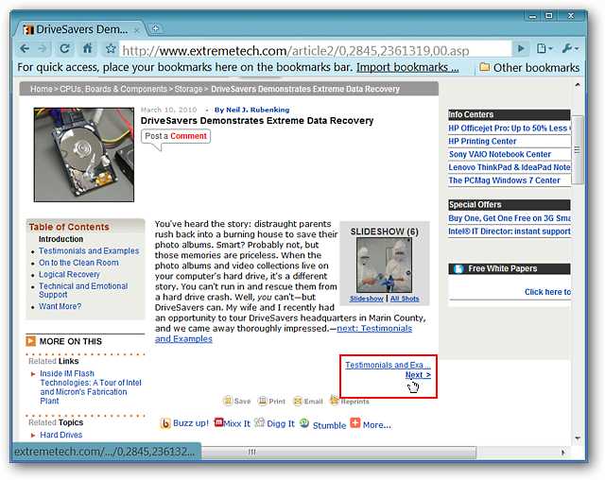Open the home page icon
Viewport: 605px width, 480px height.
click(x=88, y=48)
